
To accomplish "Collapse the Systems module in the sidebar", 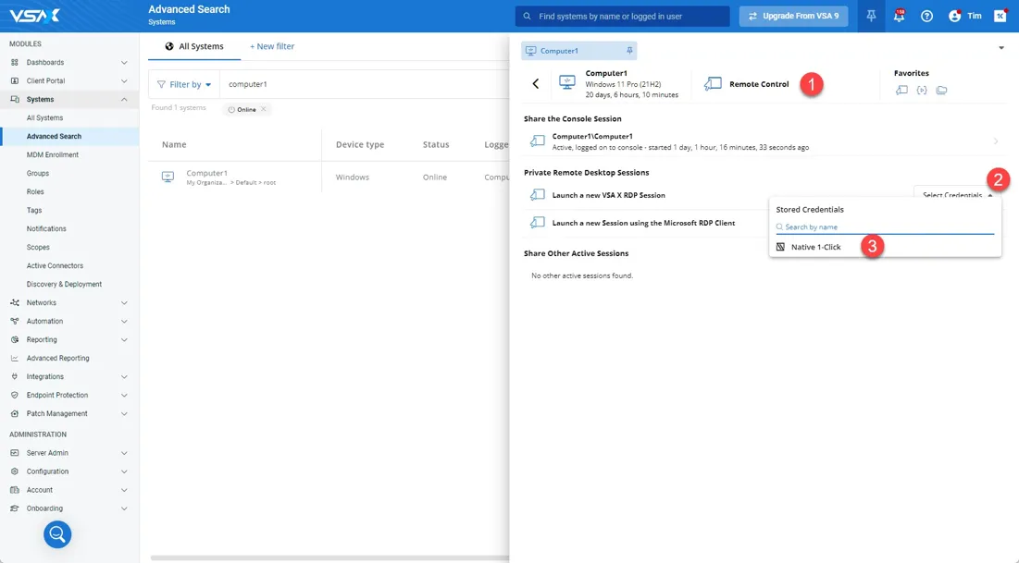I will (124, 99).
